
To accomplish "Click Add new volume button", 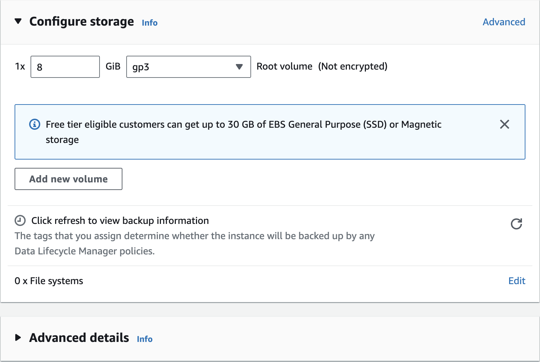I will tap(68, 179).
